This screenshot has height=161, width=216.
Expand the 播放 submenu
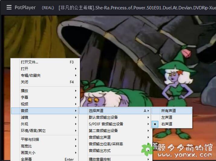click(45, 91)
